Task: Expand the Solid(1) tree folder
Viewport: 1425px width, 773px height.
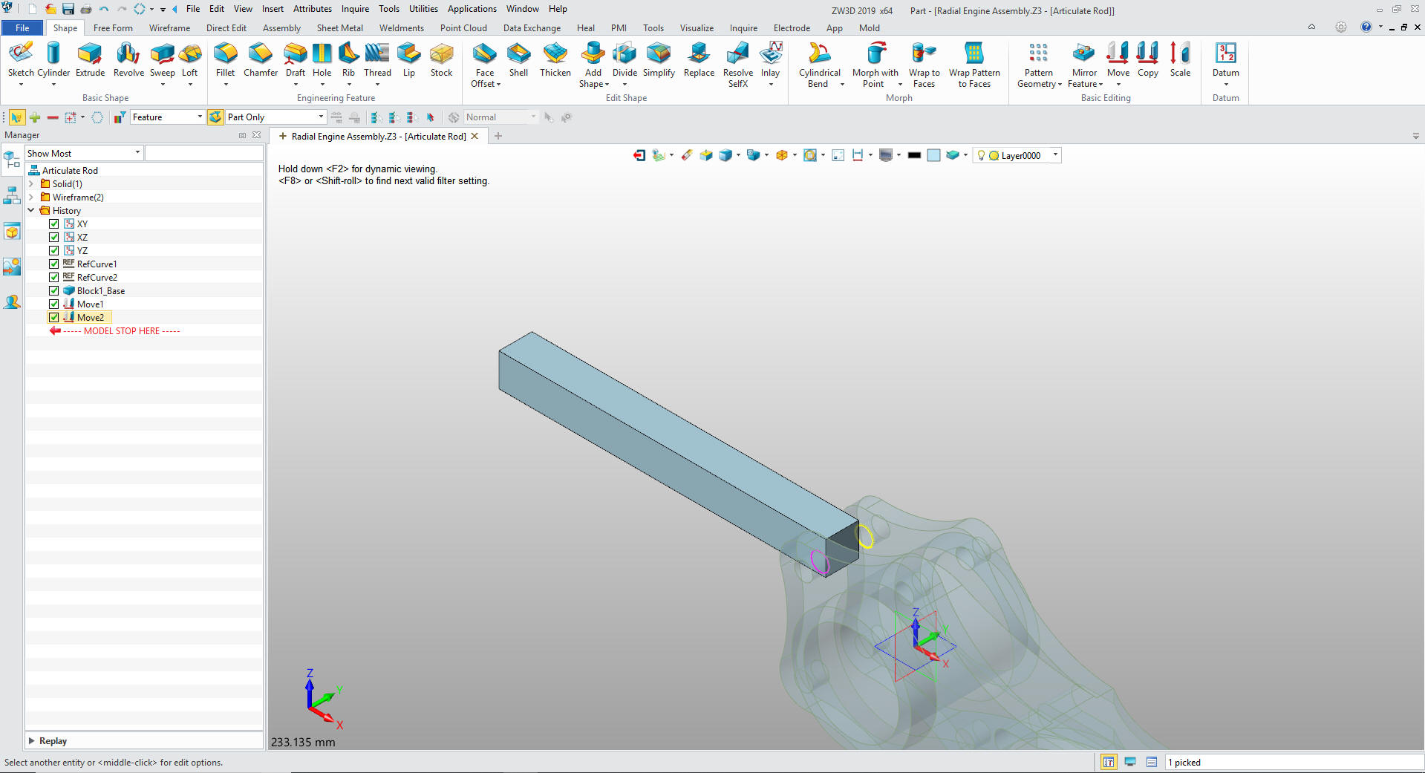Action: pyautogui.click(x=31, y=183)
